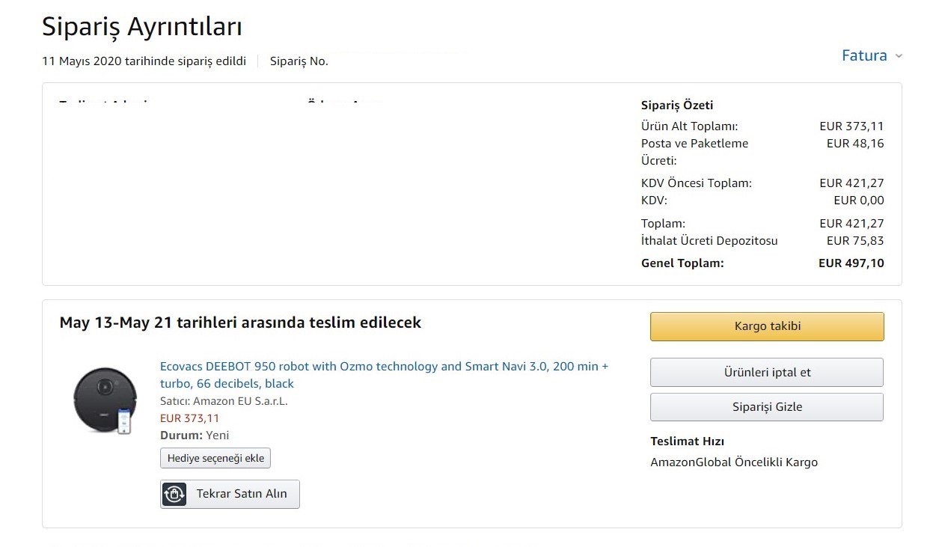Click the Sipariş No. label

tap(299, 61)
